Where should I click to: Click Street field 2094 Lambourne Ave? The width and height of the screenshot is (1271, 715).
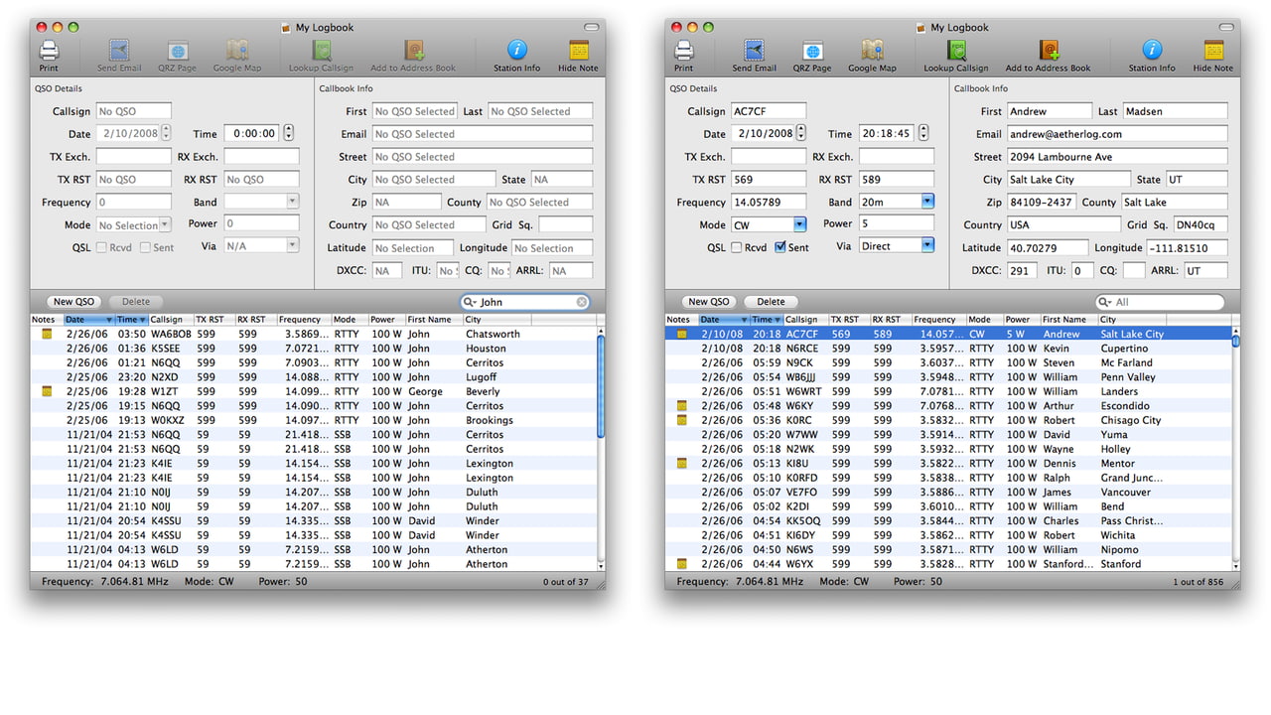coord(1117,157)
